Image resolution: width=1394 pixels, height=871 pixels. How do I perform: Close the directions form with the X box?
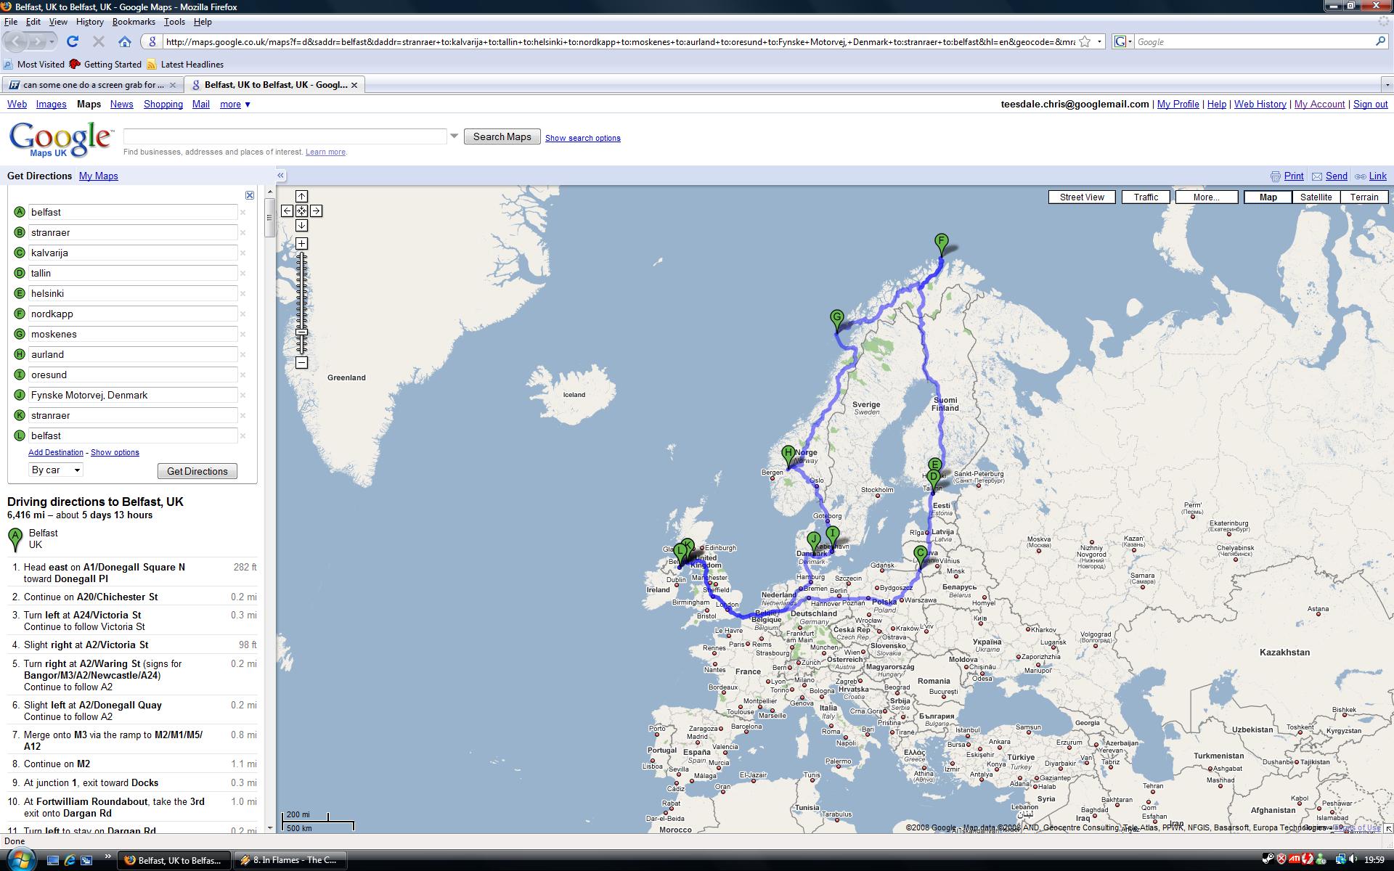[x=250, y=195]
